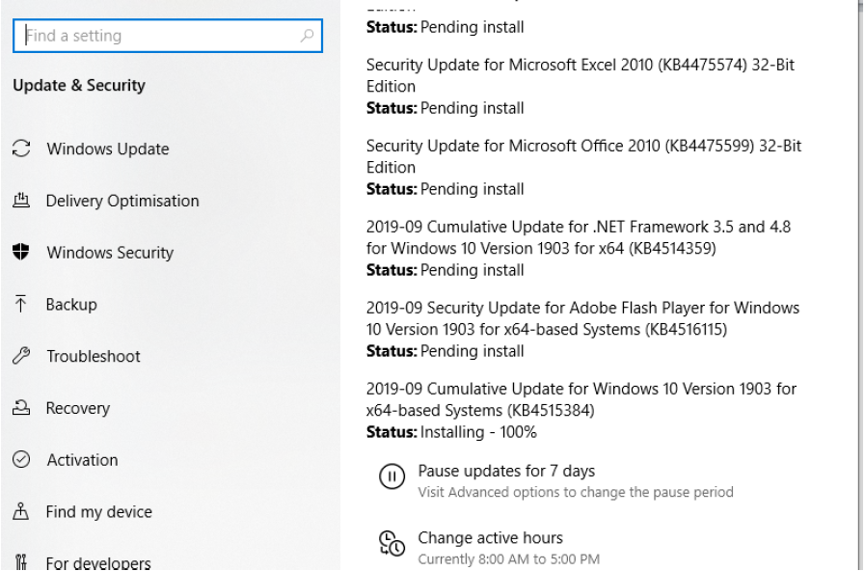This screenshot has height=571, width=865.
Task: Click Change active hours
Action: coord(490,537)
